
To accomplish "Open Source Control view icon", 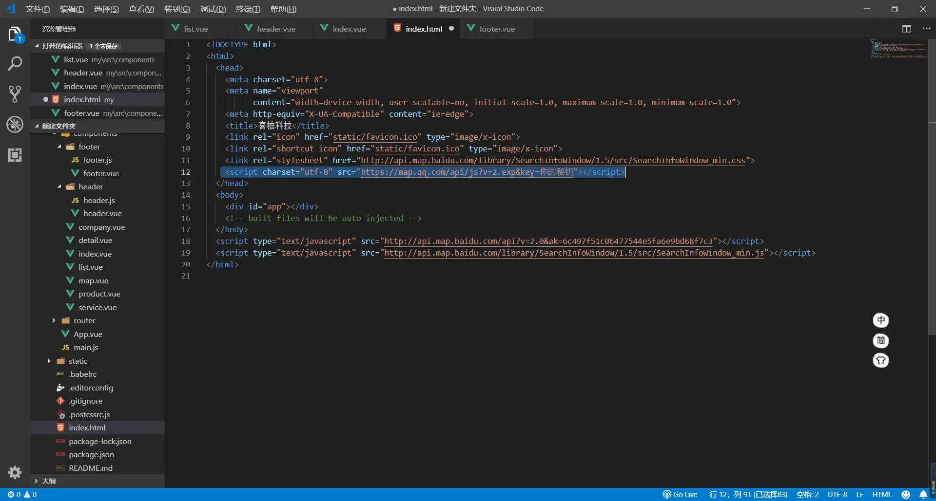I will pos(15,94).
